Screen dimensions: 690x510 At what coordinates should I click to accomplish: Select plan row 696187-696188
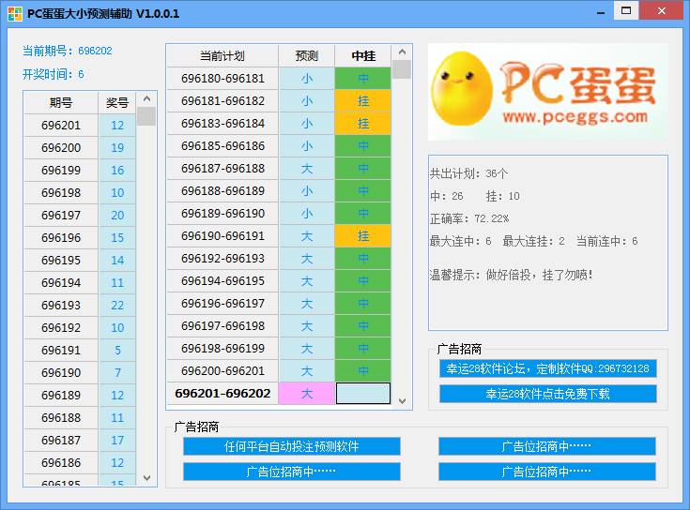(x=279, y=168)
